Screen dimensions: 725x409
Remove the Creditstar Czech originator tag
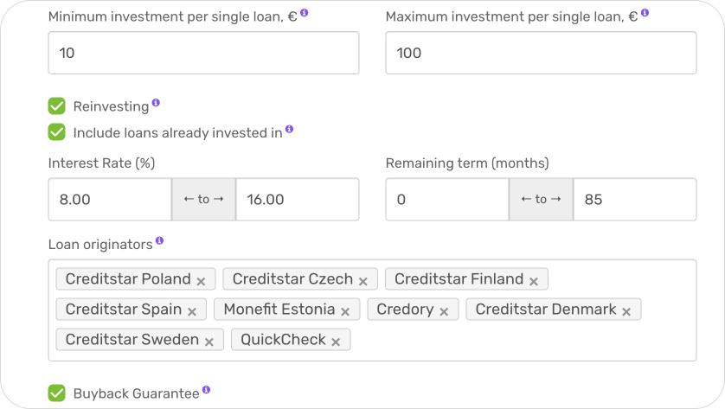[x=363, y=281]
